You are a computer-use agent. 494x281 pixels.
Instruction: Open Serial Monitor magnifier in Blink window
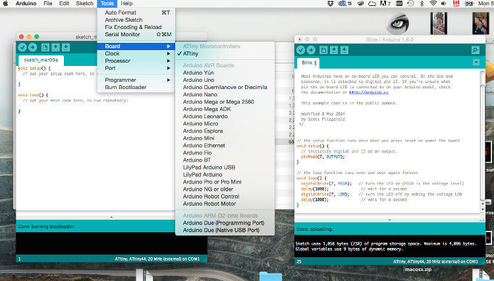tap(476, 50)
